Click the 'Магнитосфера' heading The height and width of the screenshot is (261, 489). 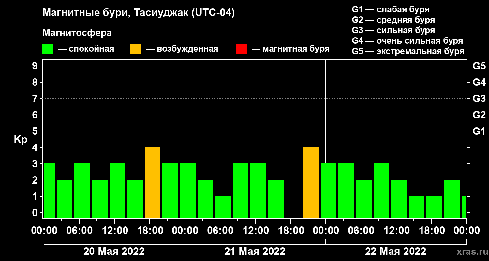point(77,33)
